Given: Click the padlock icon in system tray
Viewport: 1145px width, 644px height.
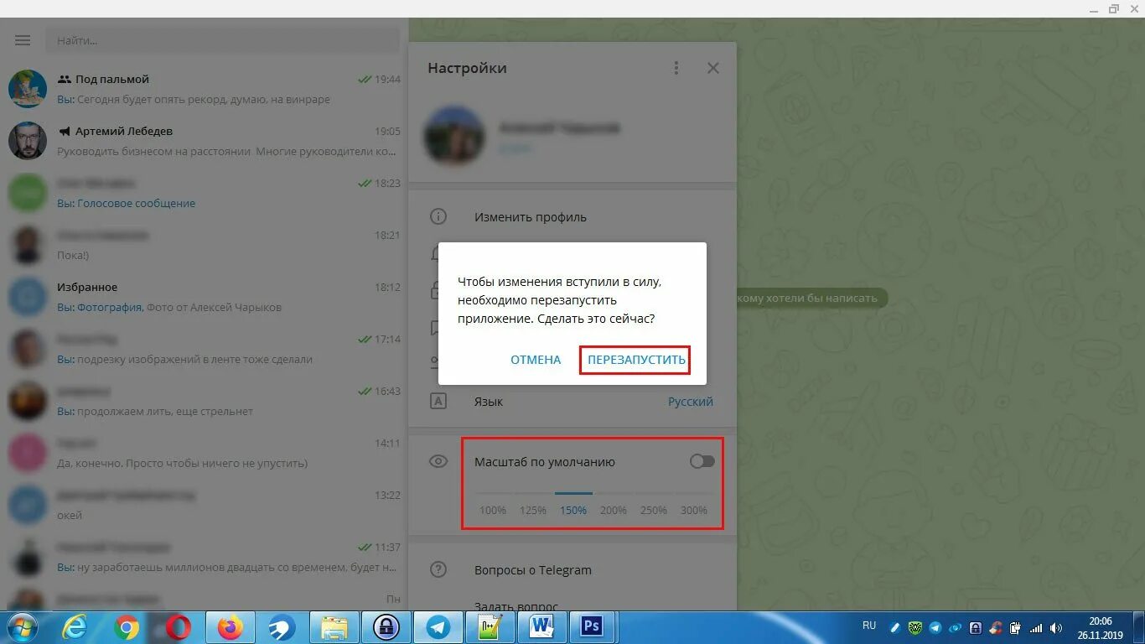Looking at the screenshot, I should click(x=975, y=627).
